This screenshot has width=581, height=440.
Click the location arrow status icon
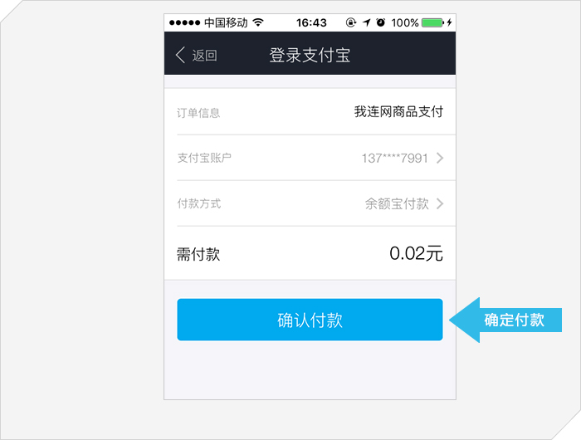367,22
